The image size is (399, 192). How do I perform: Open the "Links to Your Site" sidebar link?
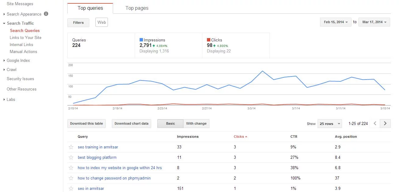pos(25,37)
